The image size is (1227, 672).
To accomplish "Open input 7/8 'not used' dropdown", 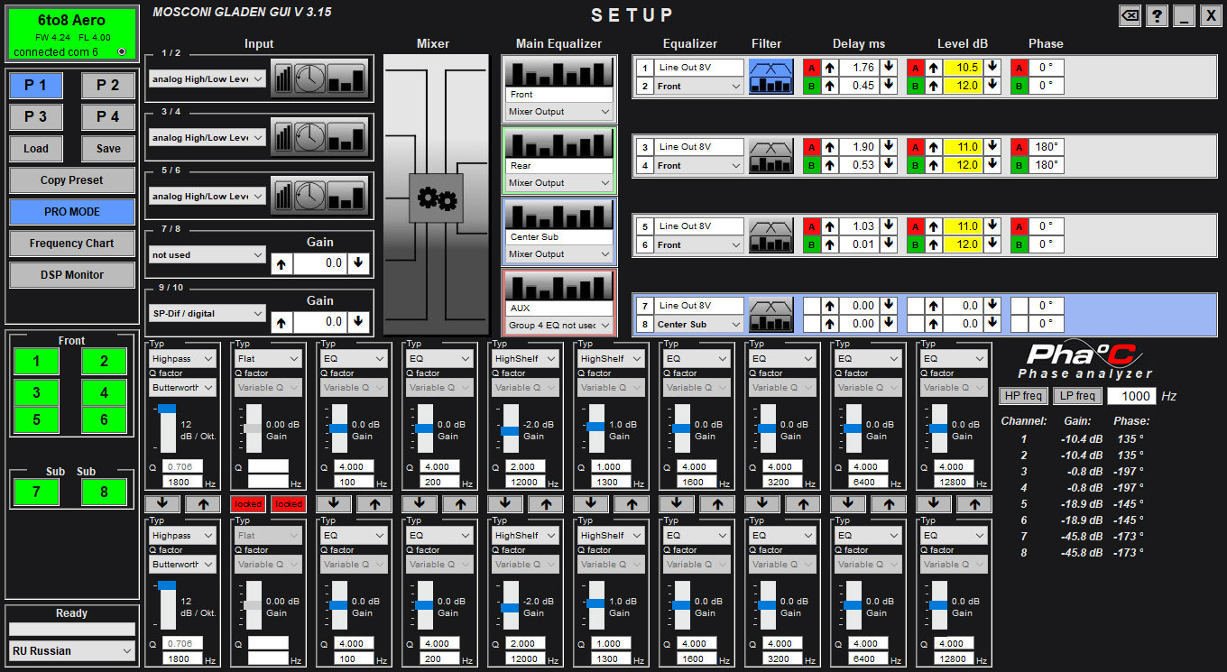I will click(x=208, y=255).
